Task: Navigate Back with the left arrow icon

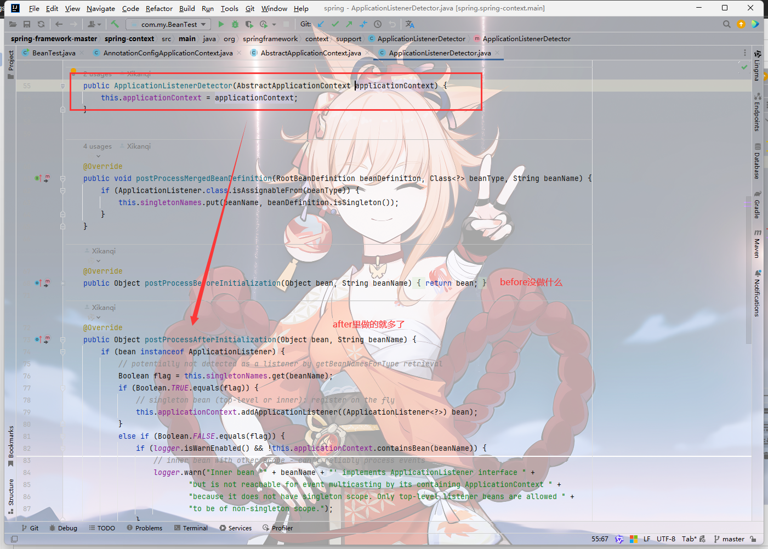Action: [59, 24]
